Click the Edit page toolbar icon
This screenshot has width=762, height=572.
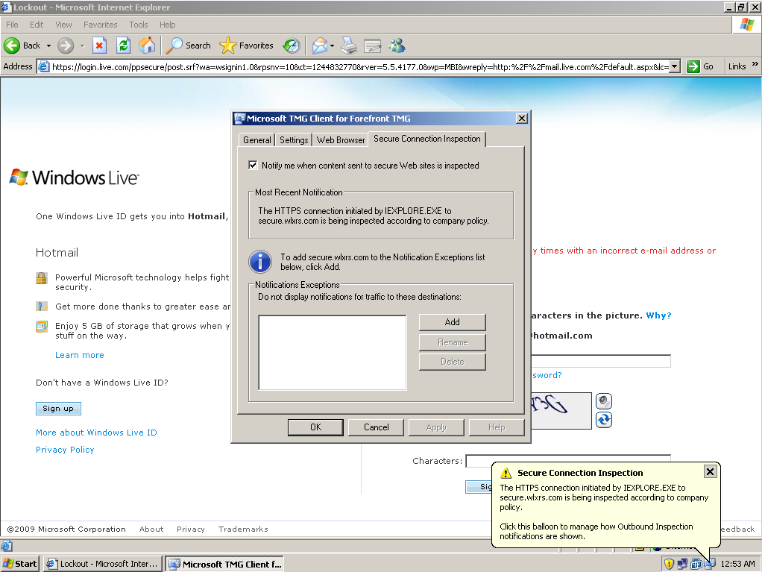click(373, 45)
